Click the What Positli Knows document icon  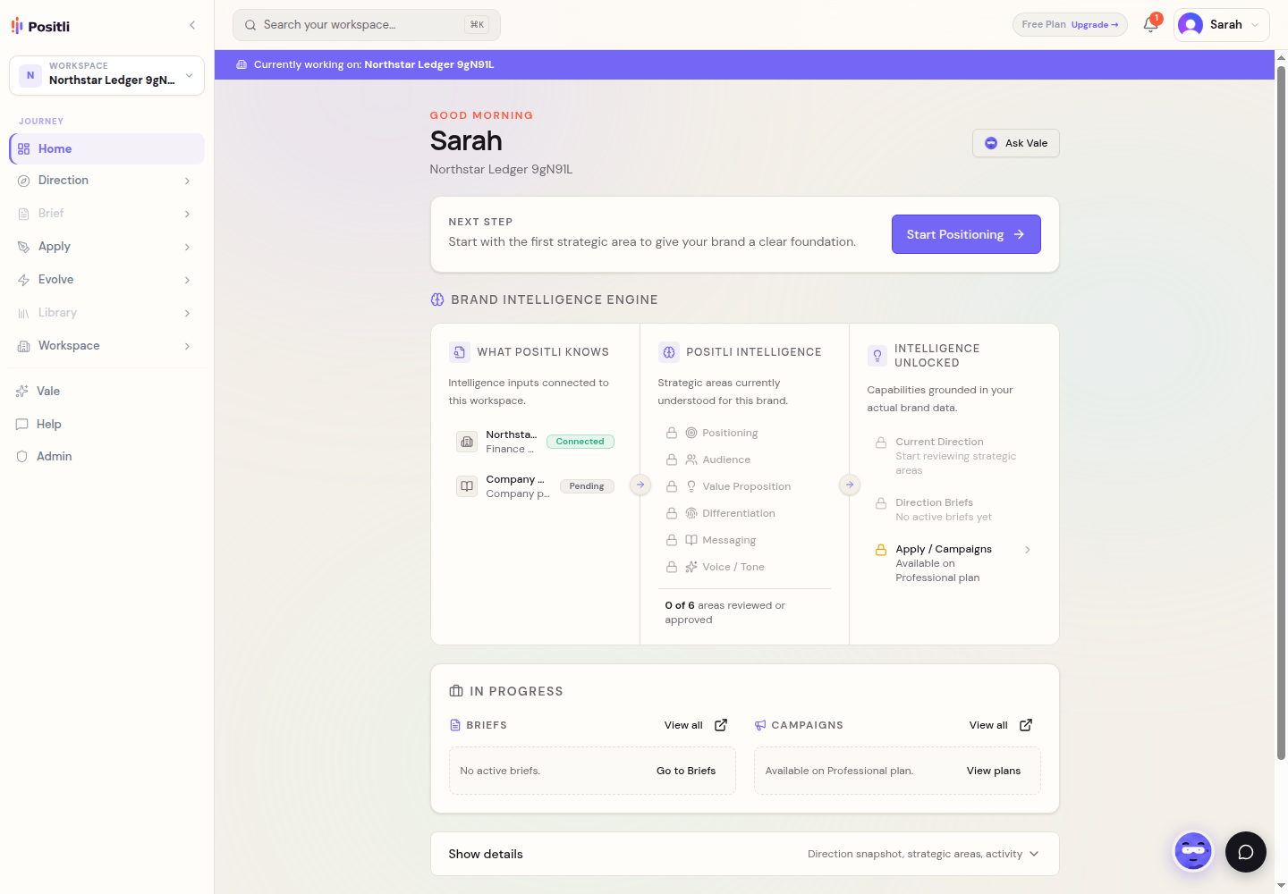[x=460, y=352]
